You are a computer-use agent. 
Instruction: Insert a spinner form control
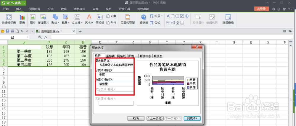[182, 23]
